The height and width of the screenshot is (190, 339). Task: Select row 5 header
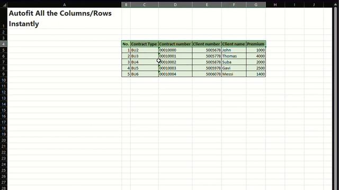point(4,50)
